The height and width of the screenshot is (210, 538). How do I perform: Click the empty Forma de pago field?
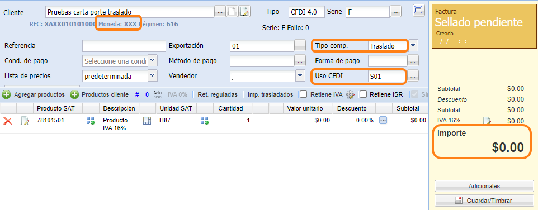388,61
